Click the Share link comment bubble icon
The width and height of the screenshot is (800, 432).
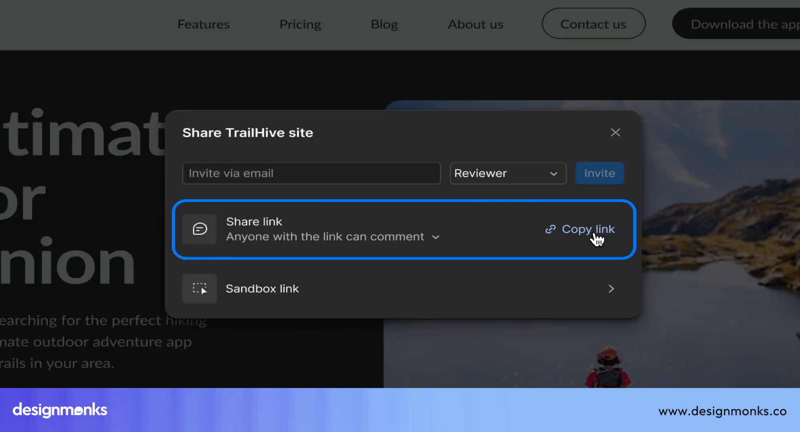(200, 229)
